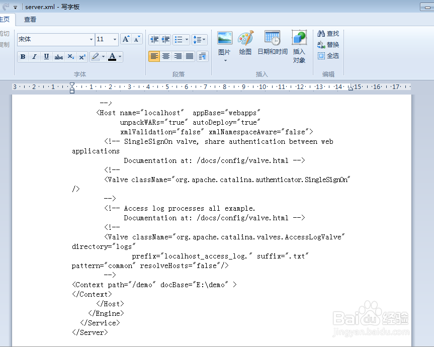Insert 日期和时间 date and time
The height and width of the screenshot is (347, 434).
pyautogui.click(x=273, y=43)
